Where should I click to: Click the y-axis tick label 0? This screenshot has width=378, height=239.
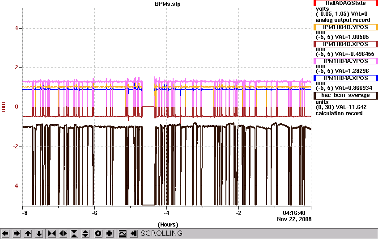16,107
